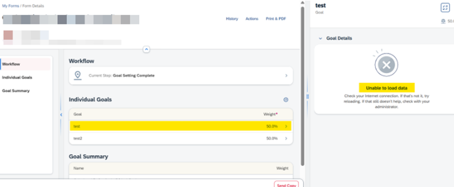Click the Form Details breadcrumb text

click(x=33, y=6)
